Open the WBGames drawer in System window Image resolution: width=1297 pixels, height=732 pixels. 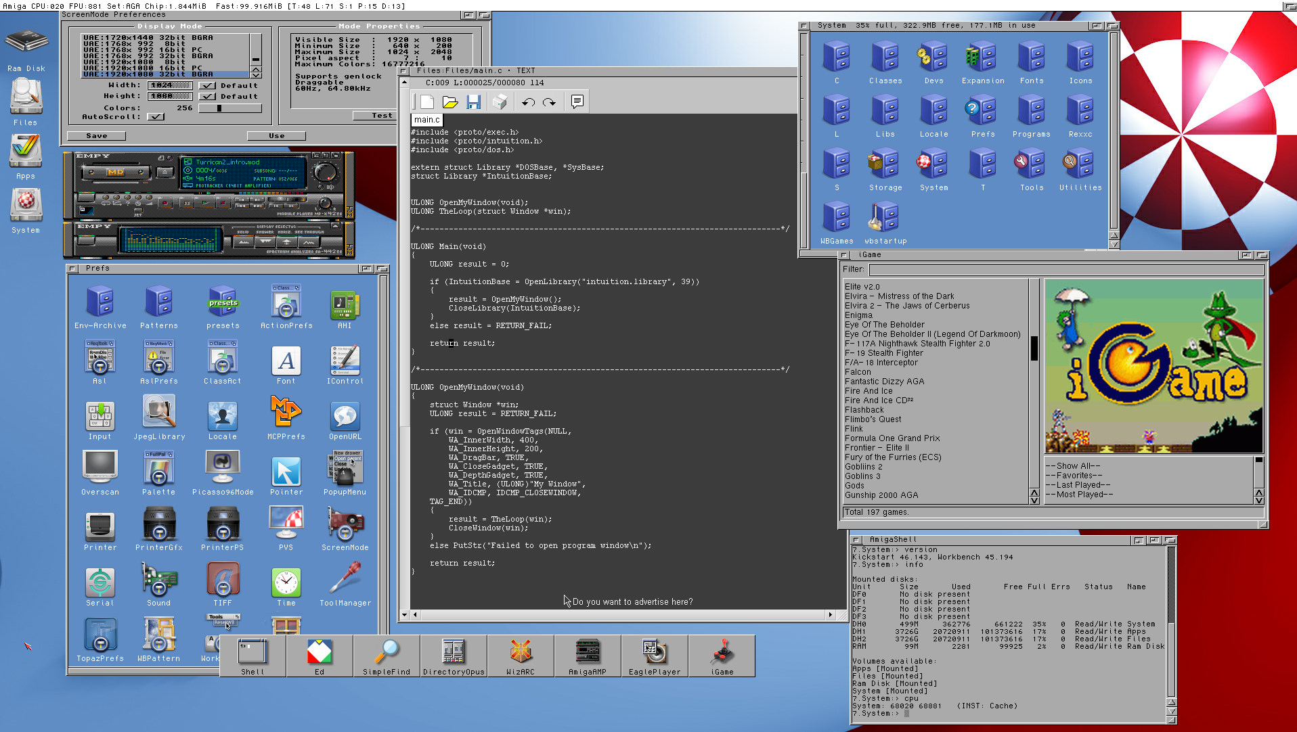837,223
